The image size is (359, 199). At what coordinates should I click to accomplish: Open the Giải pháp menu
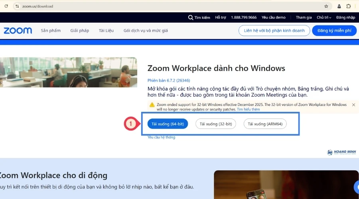pos(80,31)
